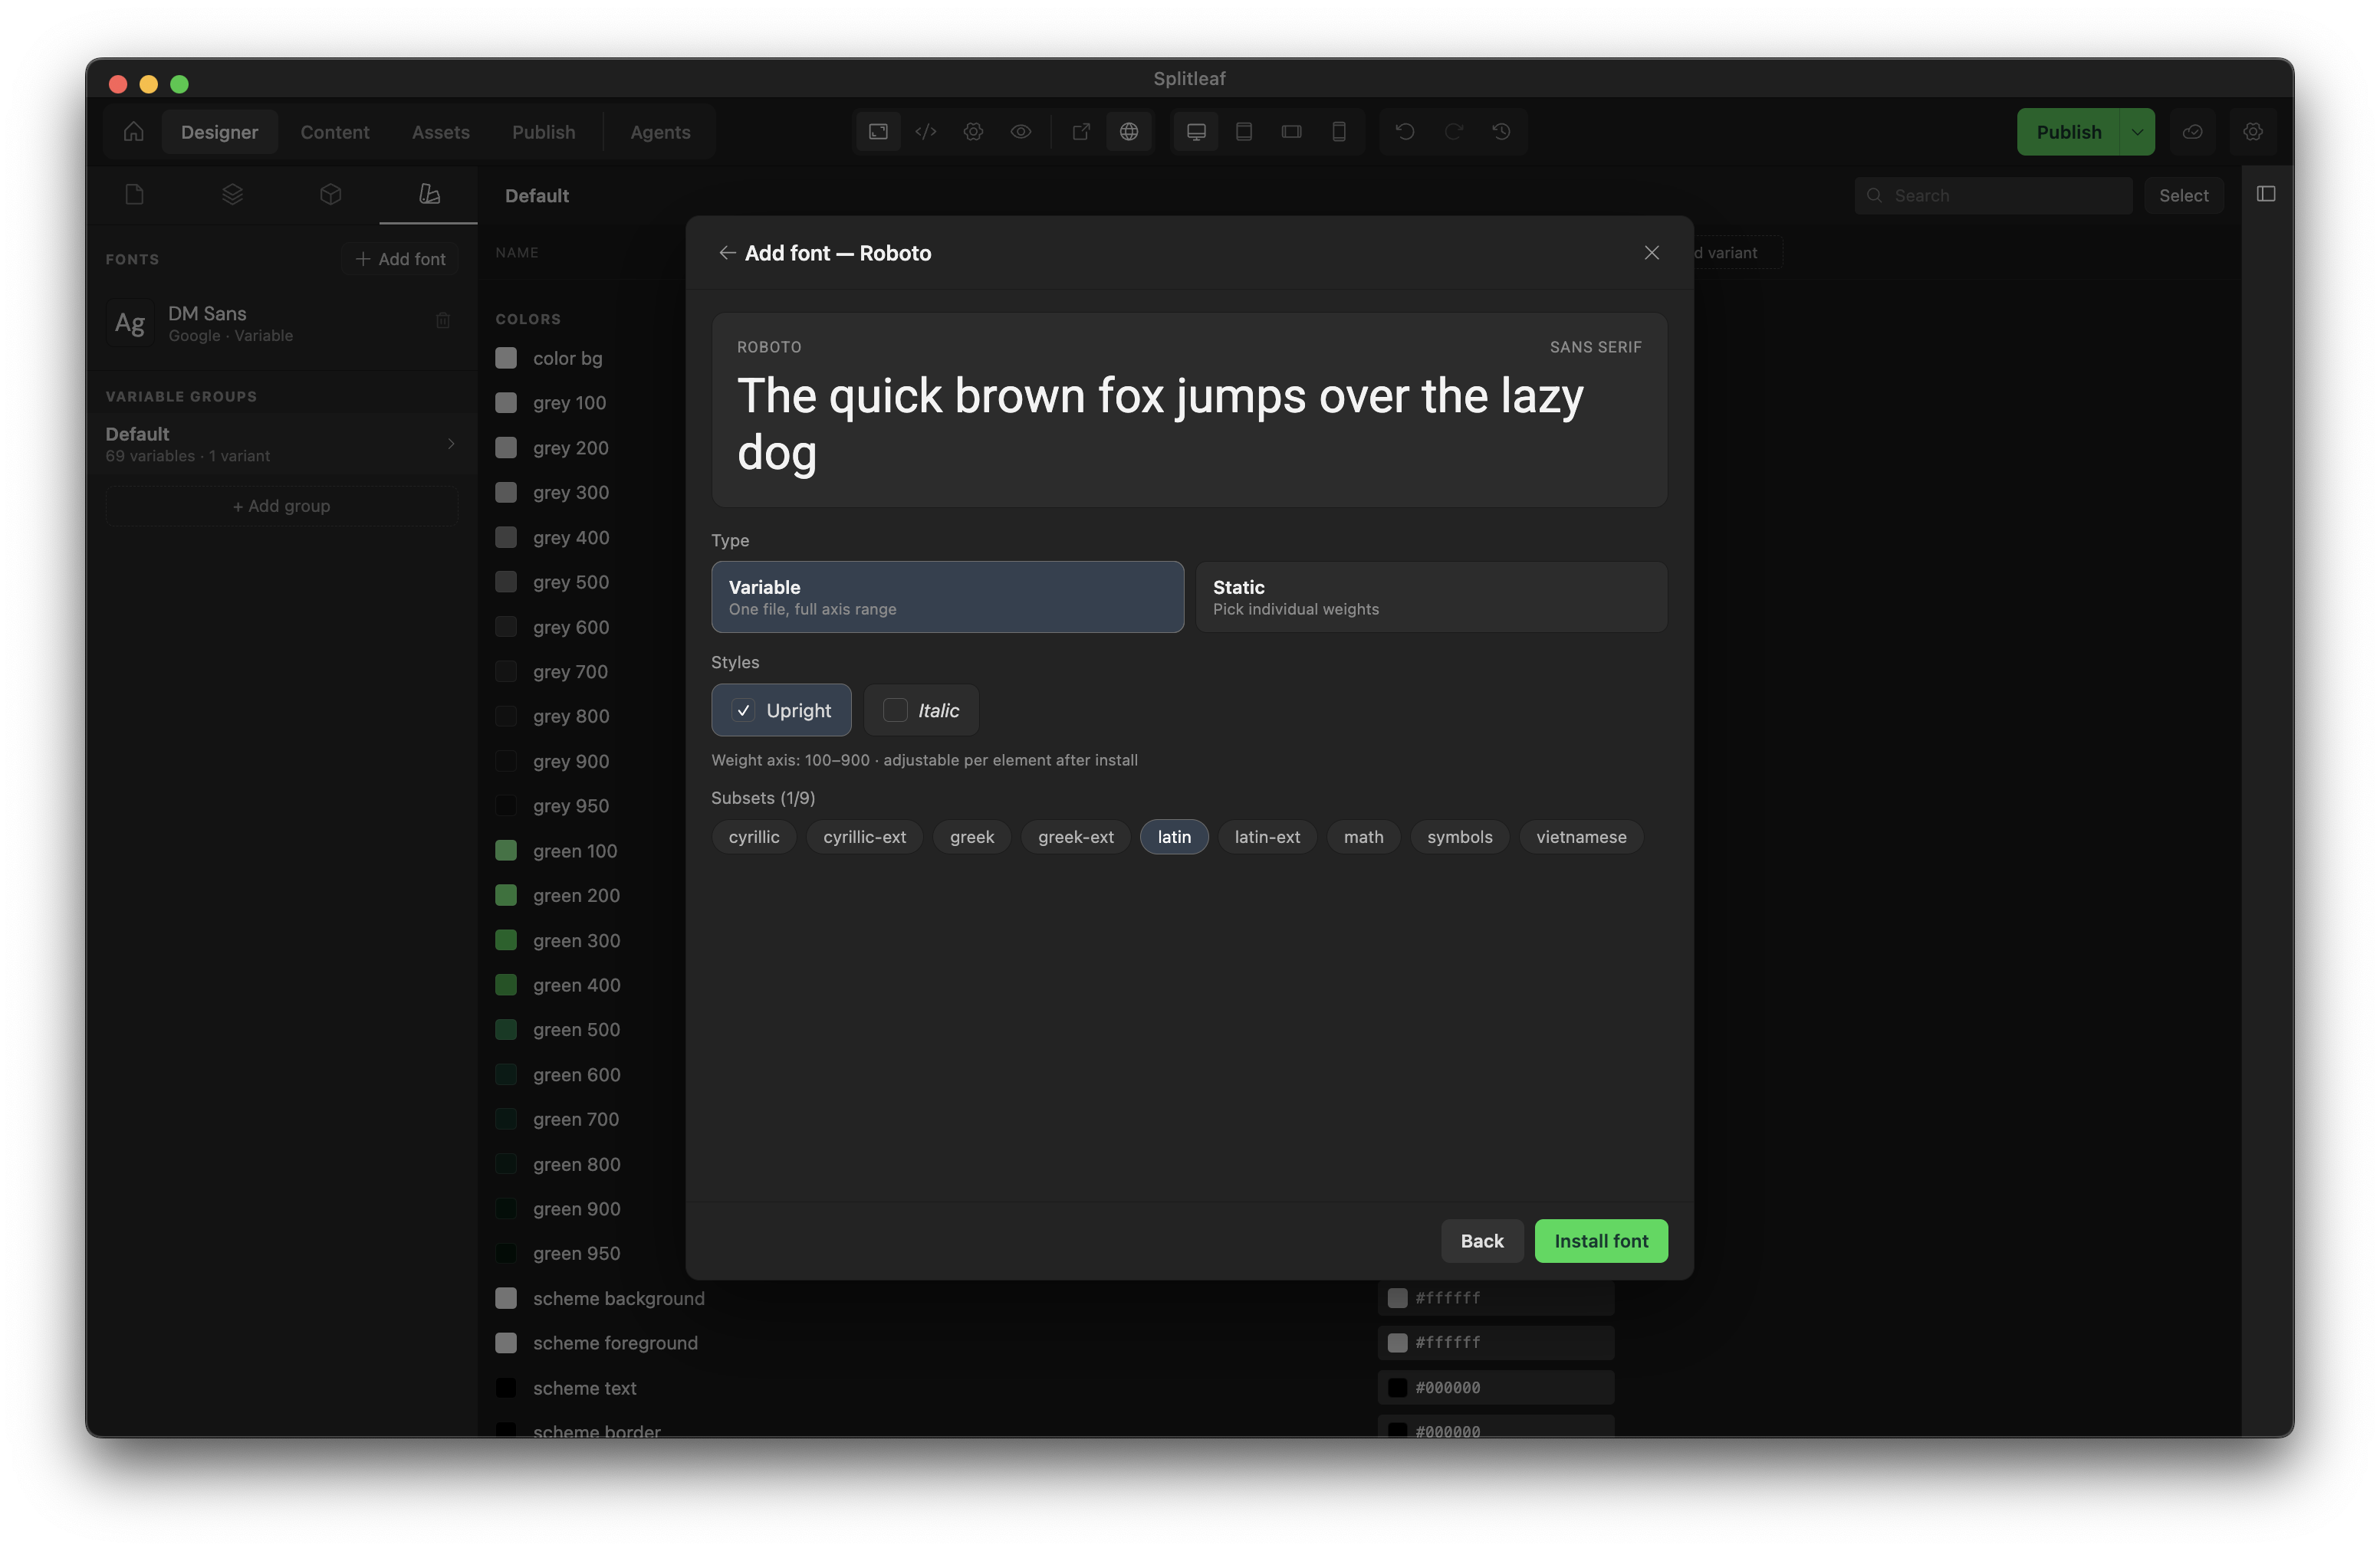
Task: Click the Back button in dialog
Action: (x=1482, y=1241)
